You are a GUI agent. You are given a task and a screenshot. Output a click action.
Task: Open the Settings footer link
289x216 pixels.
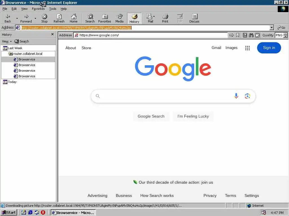coord(251,195)
